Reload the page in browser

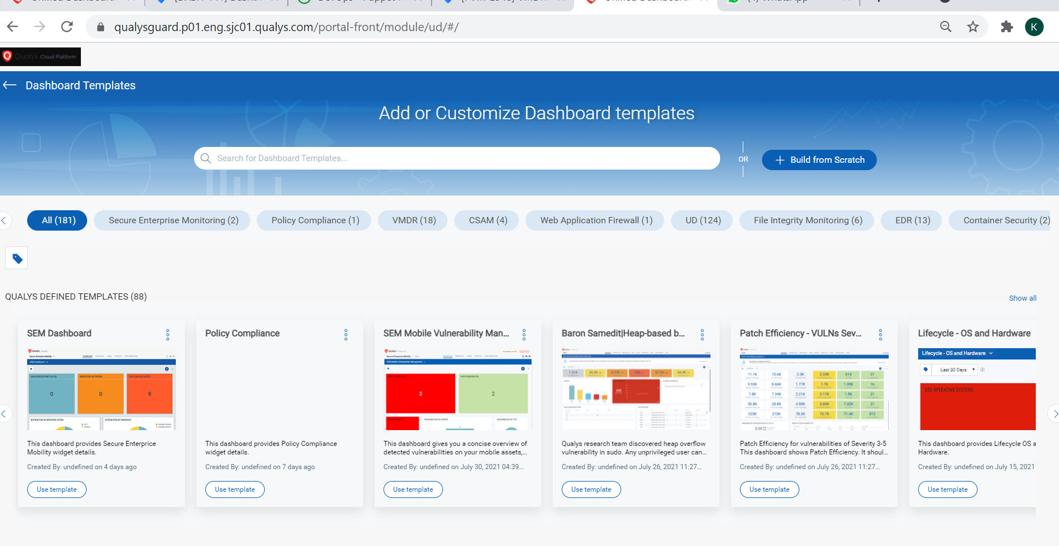[67, 27]
